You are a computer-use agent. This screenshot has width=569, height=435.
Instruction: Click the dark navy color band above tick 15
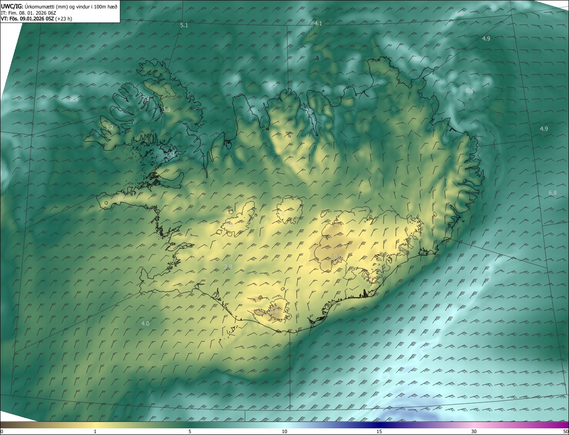click(x=379, y=425)
